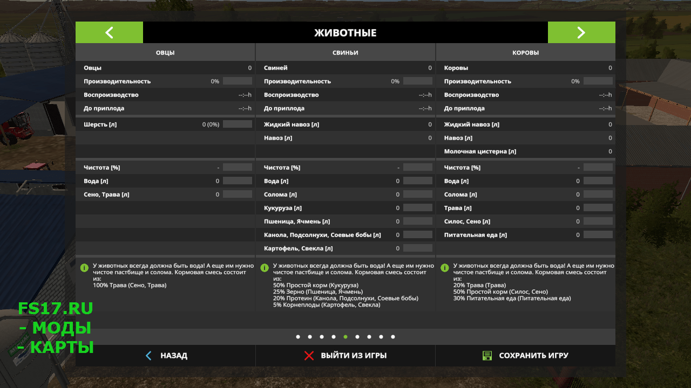Select the СВИНЬИ column header
Screen dimensions: 691x388
tap(345, 53)
